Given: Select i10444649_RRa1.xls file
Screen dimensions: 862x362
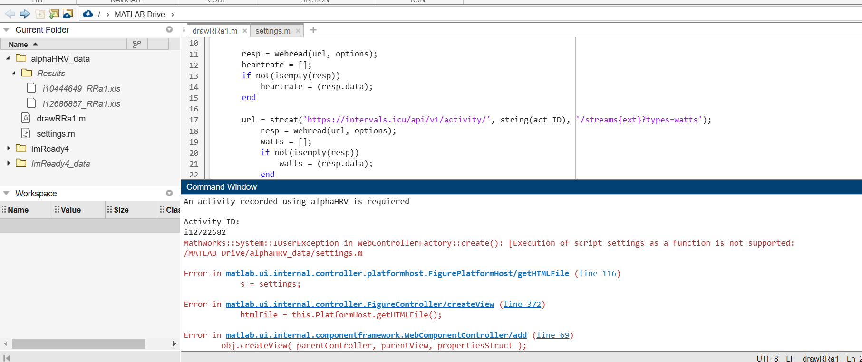Looking at the screenshot, I should (81, 88).
